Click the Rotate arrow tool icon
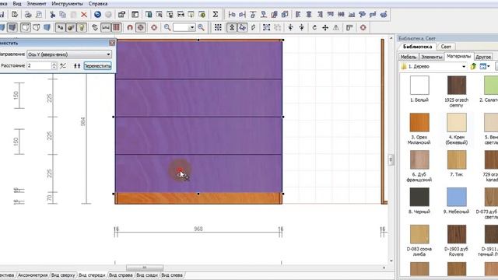 tap(314, 28)
